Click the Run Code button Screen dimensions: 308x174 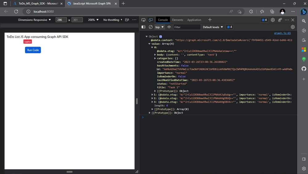33,50
